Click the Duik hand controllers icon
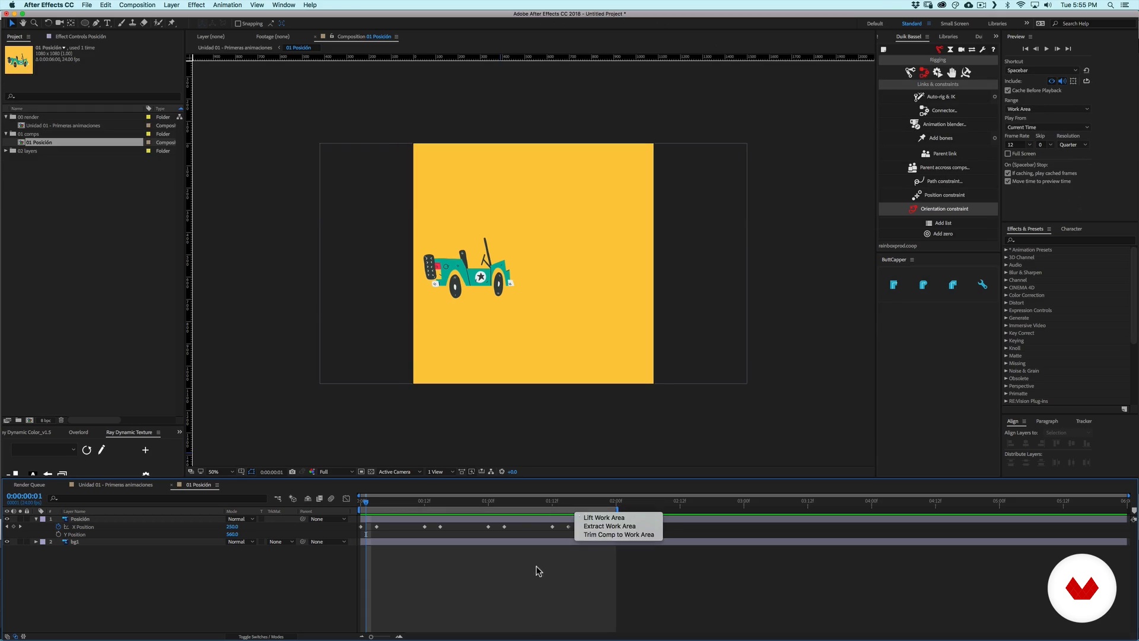This screenshot has height=641, width=1139. 952,72
